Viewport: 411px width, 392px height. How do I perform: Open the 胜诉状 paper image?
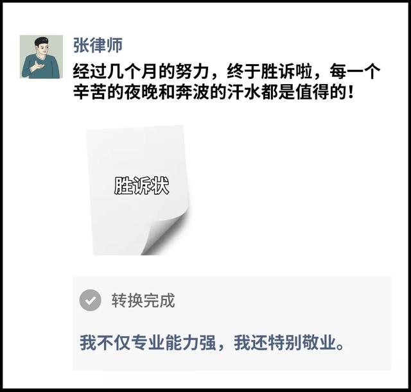click(138, 190)
